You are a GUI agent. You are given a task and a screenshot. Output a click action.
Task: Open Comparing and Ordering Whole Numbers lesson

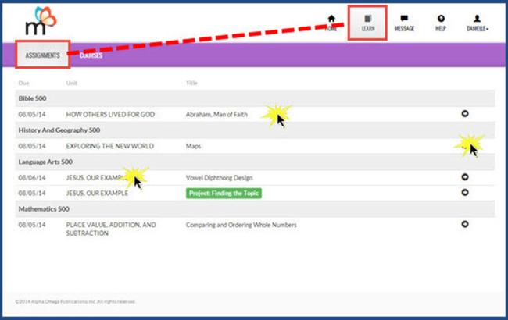tap(241, 225)
